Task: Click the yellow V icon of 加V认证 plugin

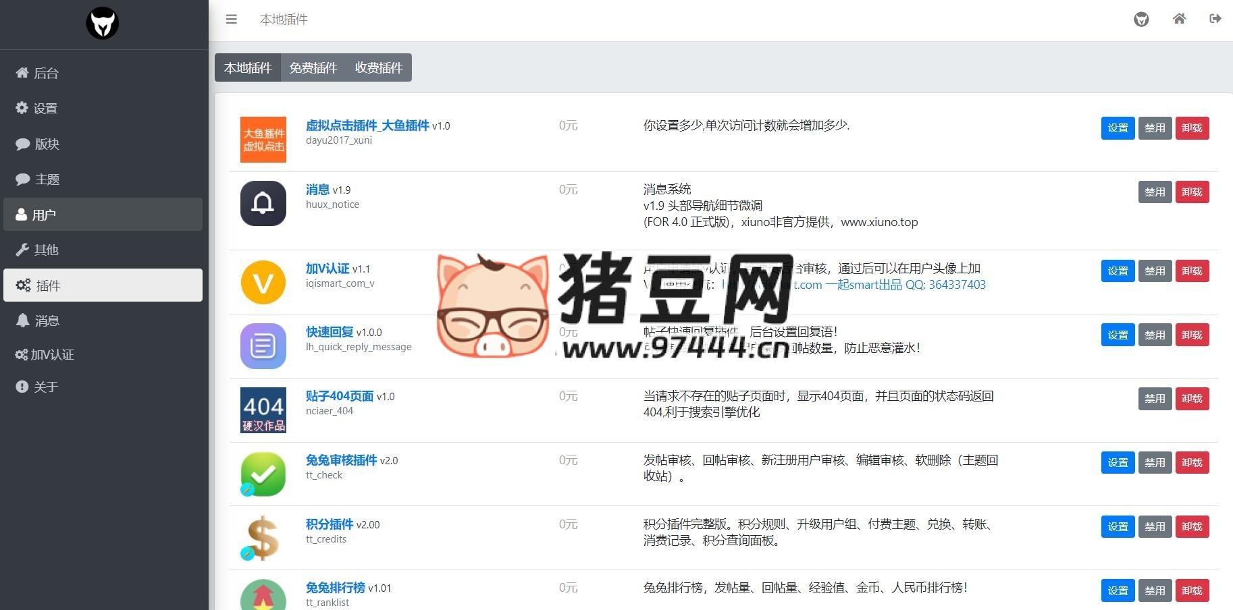Action: pos(263,282)
